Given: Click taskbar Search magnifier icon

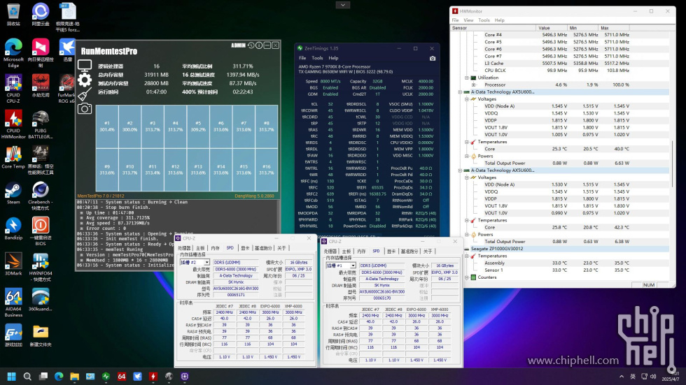Looking at the screenshot, I should 27,377.
